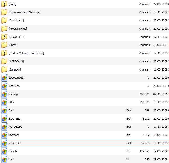Screen dimensions: 169x163
Task: Select the $lsdrive$ file name
Action: (x=14, y=86)
